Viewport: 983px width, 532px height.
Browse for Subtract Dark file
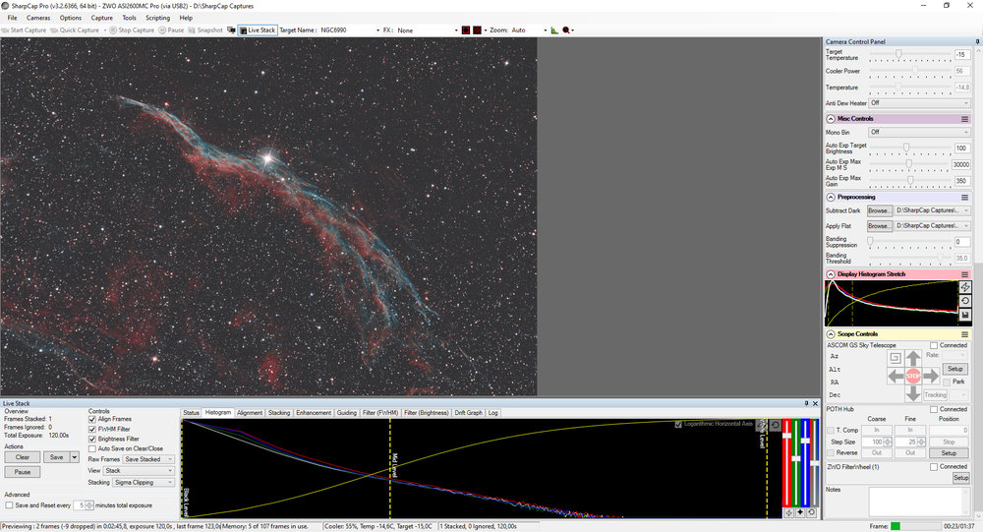(879, 210)
